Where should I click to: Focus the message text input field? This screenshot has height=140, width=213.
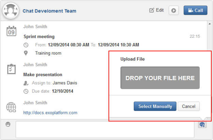tap(105, 129)
